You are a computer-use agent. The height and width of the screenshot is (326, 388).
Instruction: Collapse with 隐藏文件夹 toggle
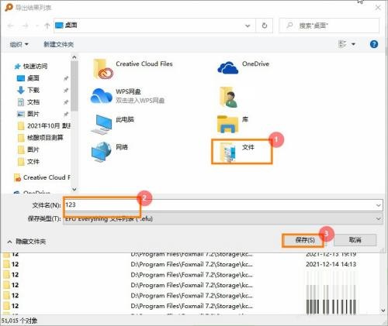pyautogui.click(x=26, y=242)
